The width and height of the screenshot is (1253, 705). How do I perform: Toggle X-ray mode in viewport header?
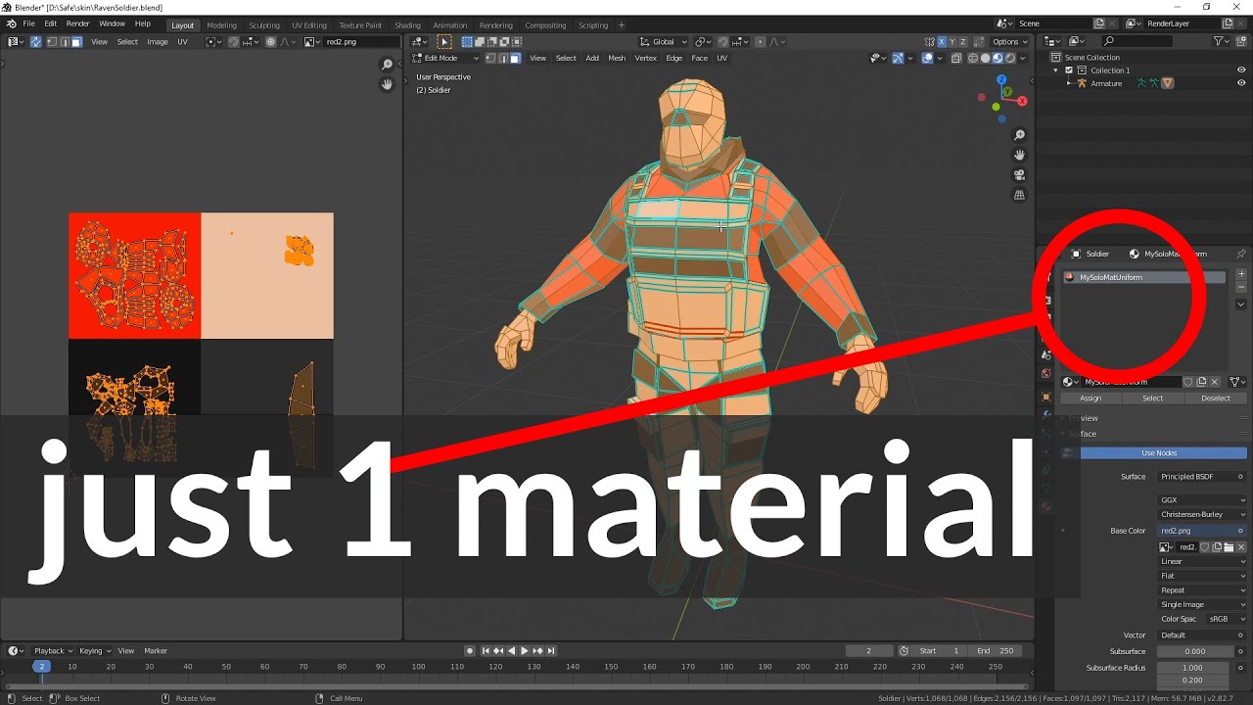point(955,58)
